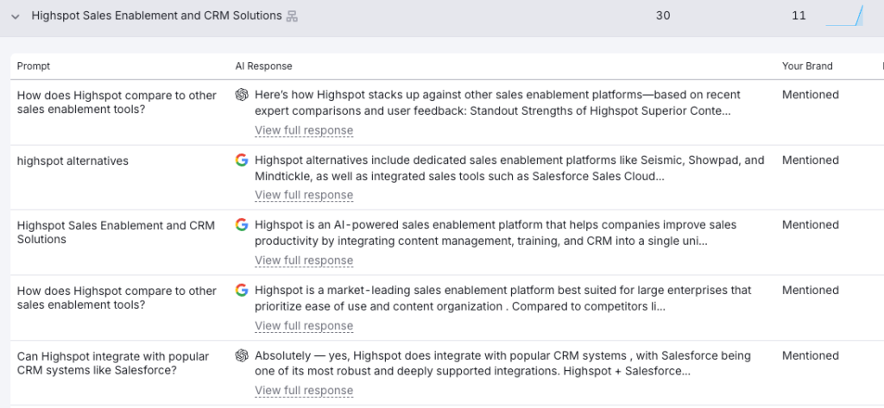Image resolution: width=884 pixels, height=408 pixels.
Task: Click the Mentioned status in the 'highspot alternatives' row
Action: click(810, 160)
